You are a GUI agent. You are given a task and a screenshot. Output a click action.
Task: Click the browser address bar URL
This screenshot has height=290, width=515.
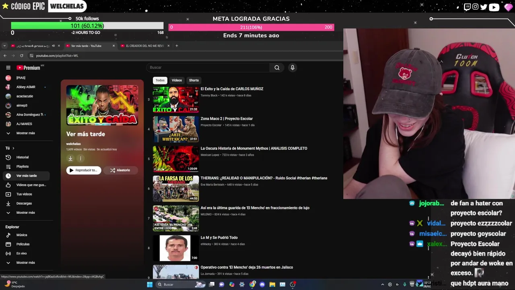coord(57,56)
